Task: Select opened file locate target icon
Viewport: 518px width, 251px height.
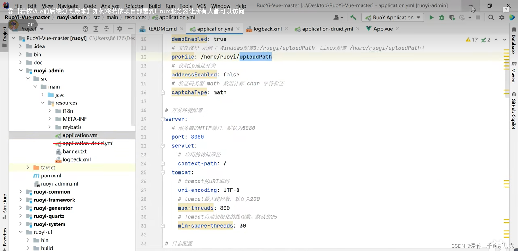Action: click(86, 29)
